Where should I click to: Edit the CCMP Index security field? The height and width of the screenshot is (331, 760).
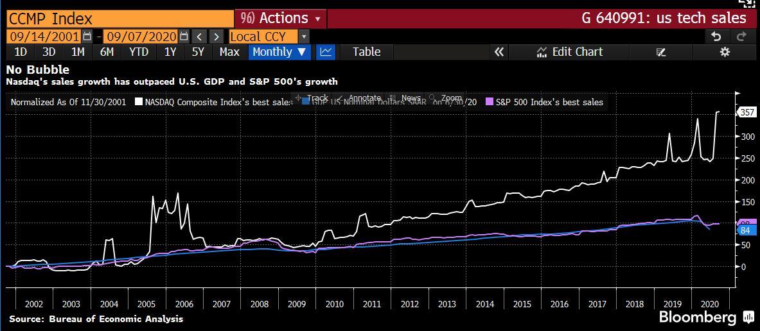(x=120, y=19)
